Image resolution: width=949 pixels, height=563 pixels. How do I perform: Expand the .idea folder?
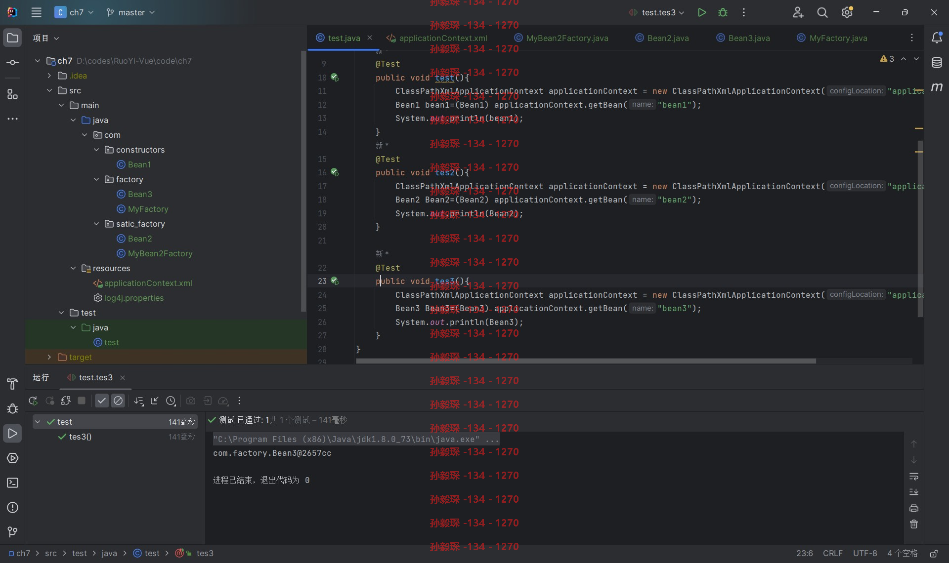pyautogui.click(x=49, y=76)
